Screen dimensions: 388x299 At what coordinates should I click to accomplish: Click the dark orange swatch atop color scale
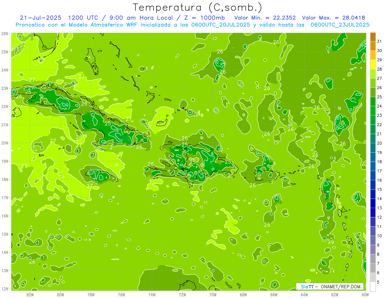[x=373, y=37]
